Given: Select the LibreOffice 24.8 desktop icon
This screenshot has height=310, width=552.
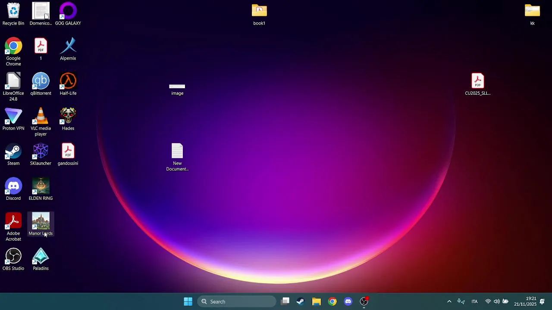Looking at the screenshot, I should coord(13,87).
